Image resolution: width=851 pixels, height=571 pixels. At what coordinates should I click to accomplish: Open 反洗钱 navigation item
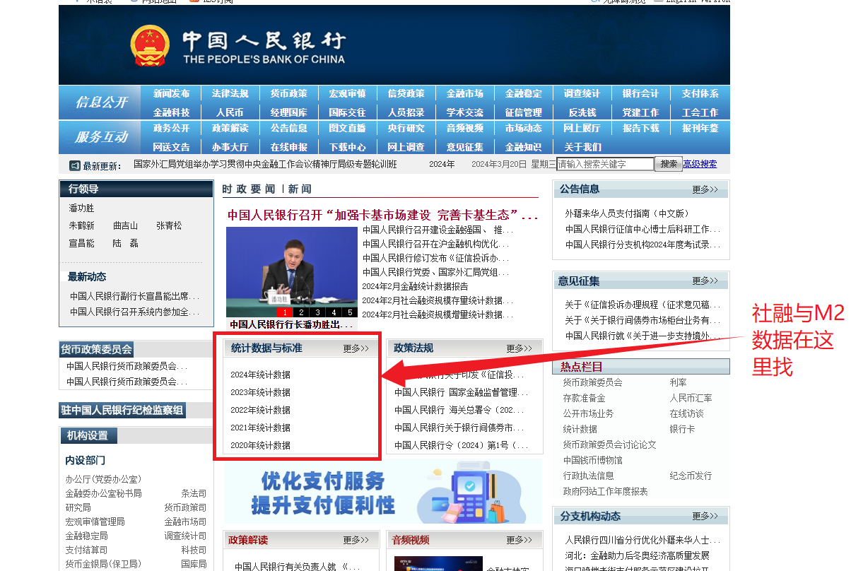(x=582, y=112)
